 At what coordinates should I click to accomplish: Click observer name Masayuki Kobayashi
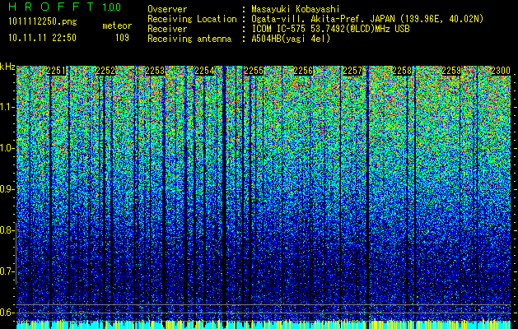tap(296, 9)
